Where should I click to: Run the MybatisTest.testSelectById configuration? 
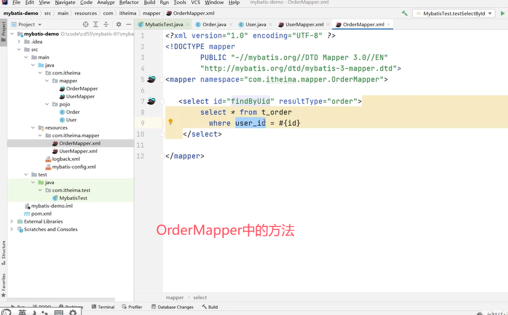pyautogui.click(x=503, y=13)
